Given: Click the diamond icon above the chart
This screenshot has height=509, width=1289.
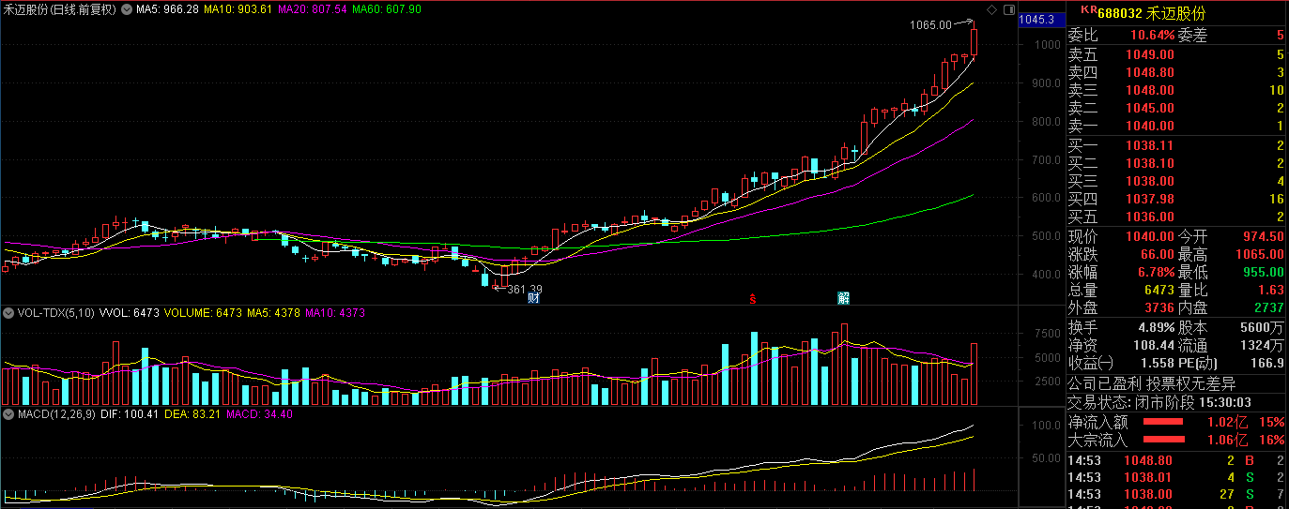Looking at the screenshot, I should (991, 9).
